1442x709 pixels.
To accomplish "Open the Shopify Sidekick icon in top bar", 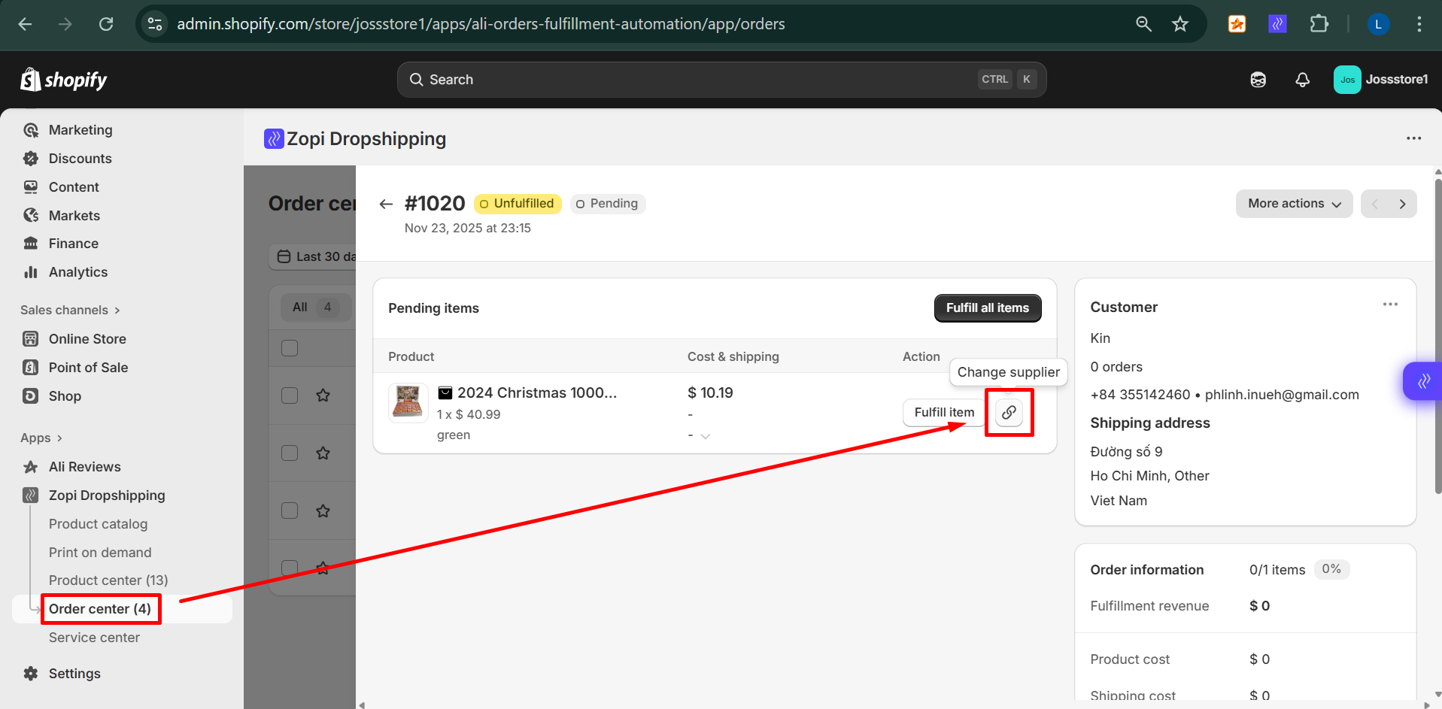I will click(1258, 80).
